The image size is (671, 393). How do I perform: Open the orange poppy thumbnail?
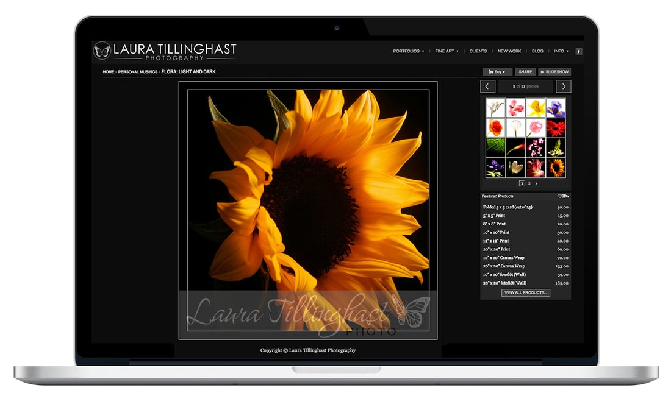click(495, 128)
